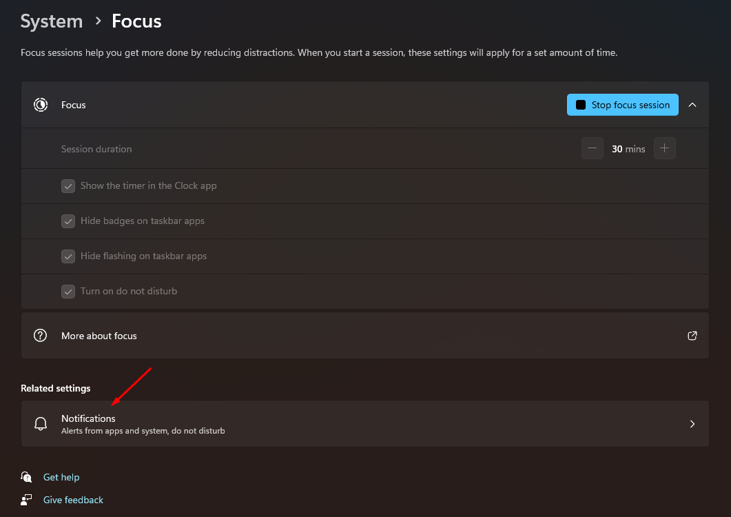Collapse the Focus section chevron
Viewport: 731px width, 517px height.
[x=692, y=105]
